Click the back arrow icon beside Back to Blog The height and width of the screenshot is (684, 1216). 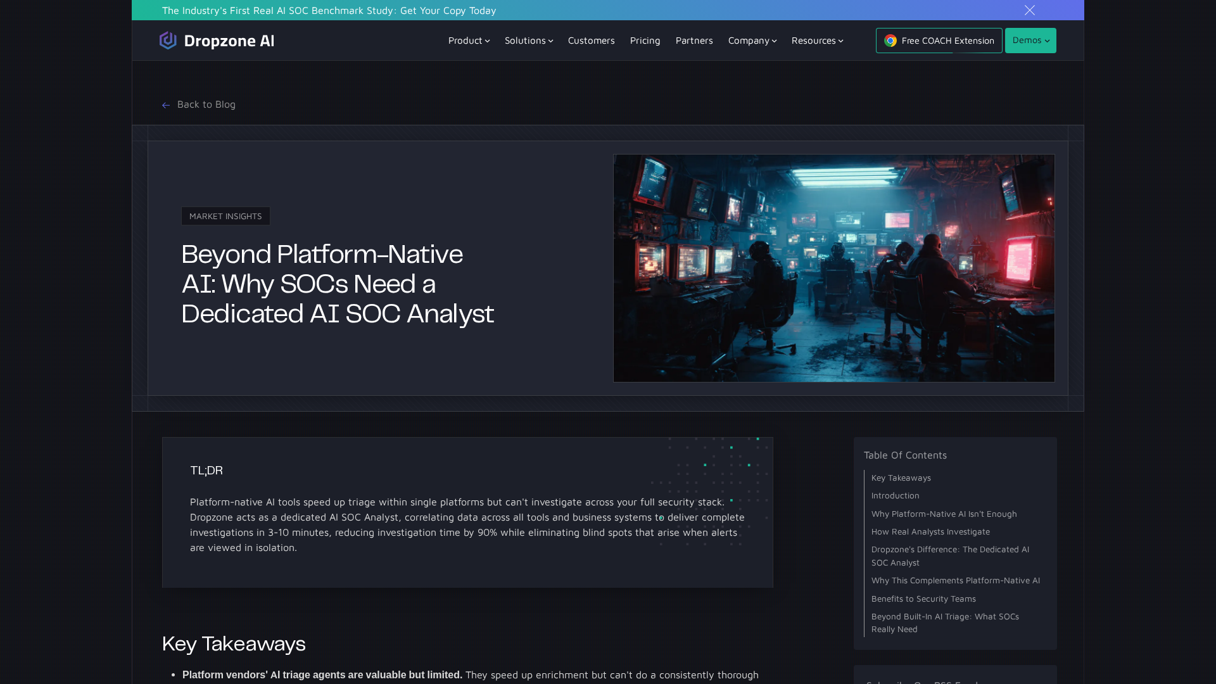[166, 105]
